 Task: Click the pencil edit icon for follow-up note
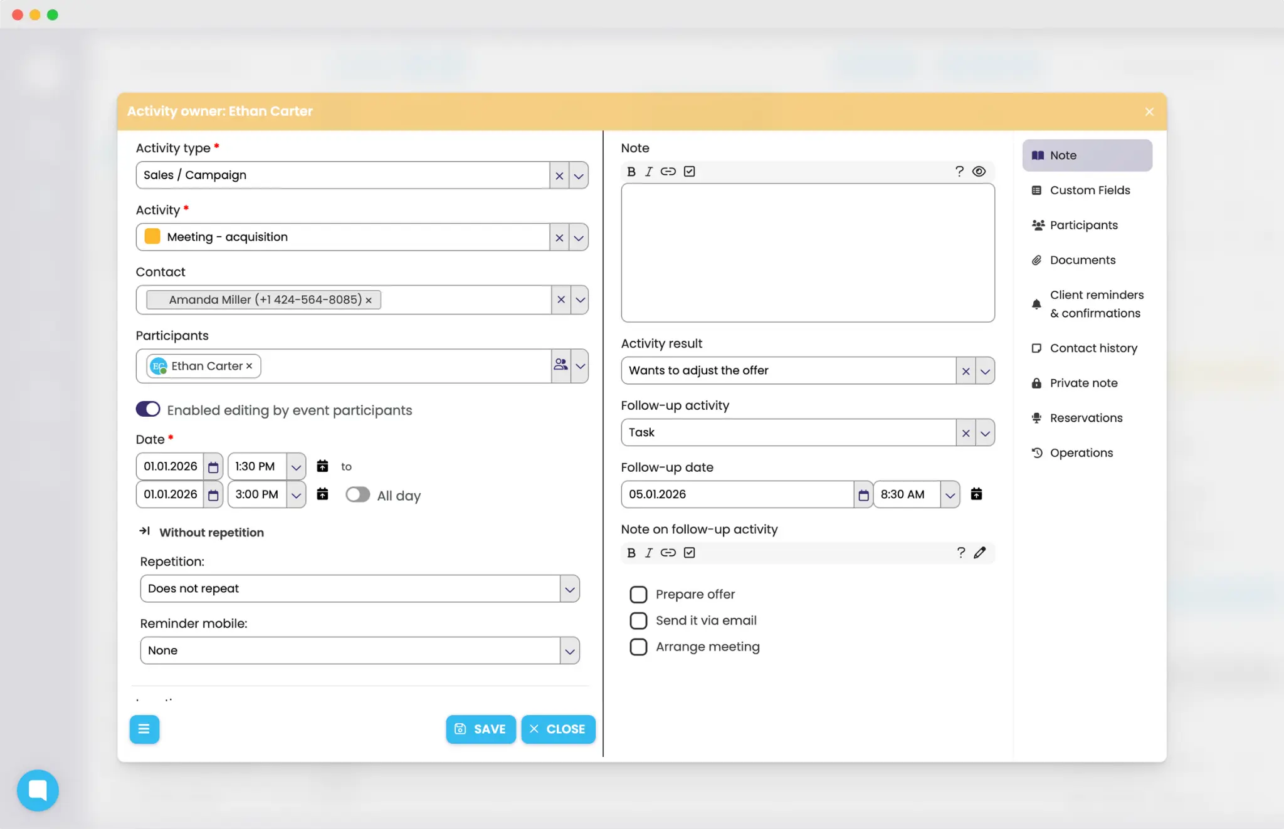pos(980,553)
